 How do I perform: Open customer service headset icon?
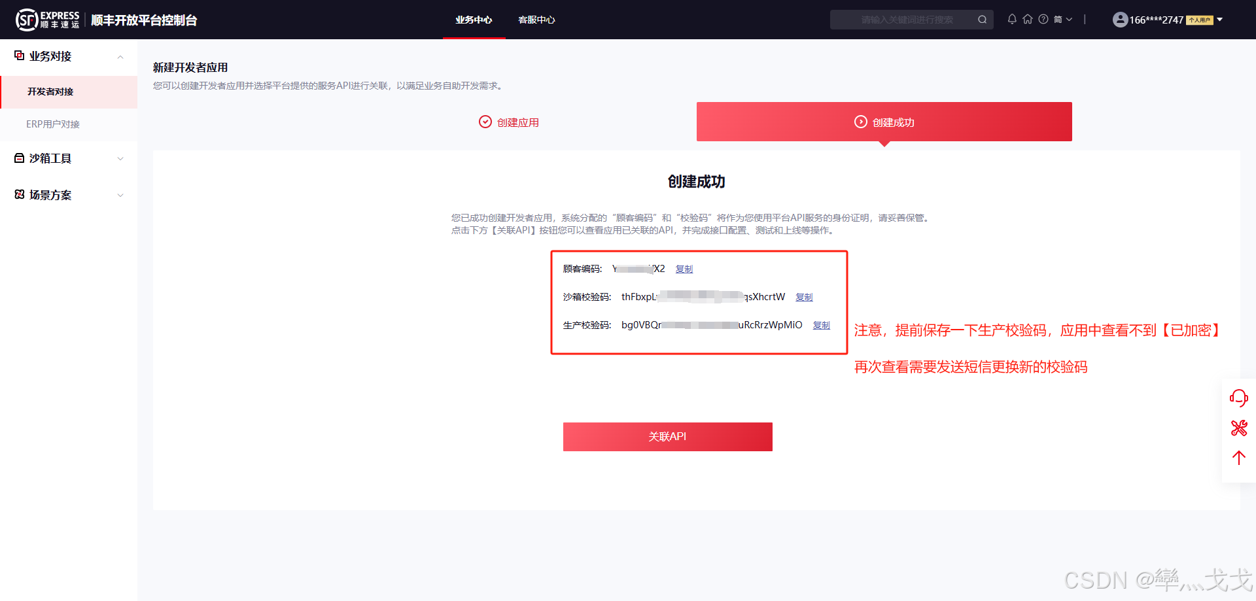[1238, 398]
